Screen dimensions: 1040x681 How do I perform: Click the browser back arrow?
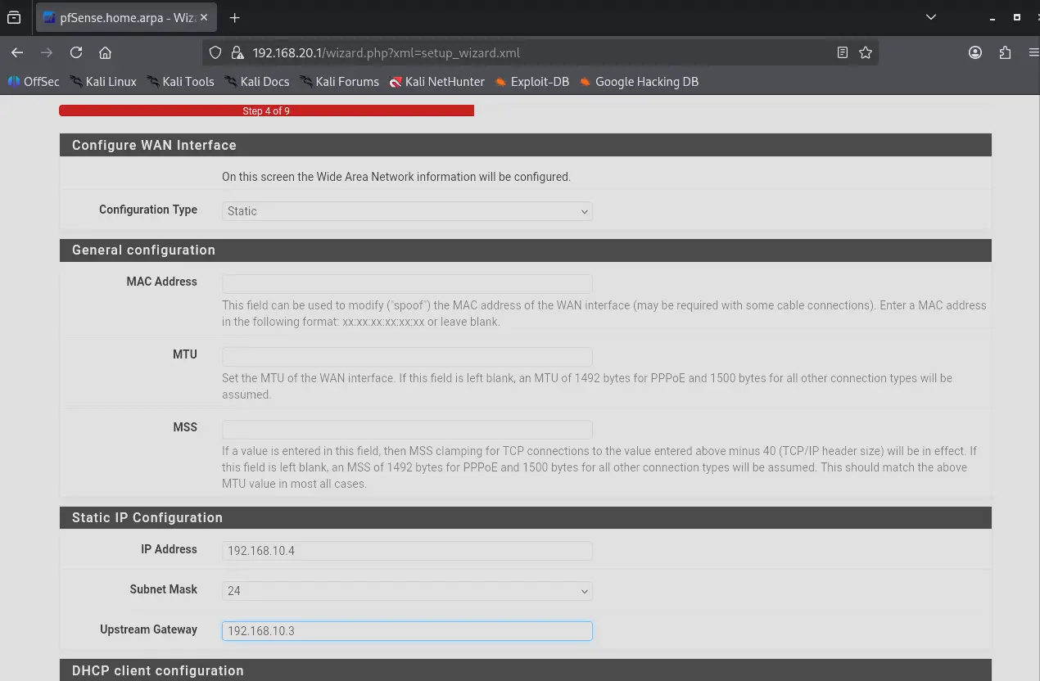pyautogui.click(x=17, y=52)
